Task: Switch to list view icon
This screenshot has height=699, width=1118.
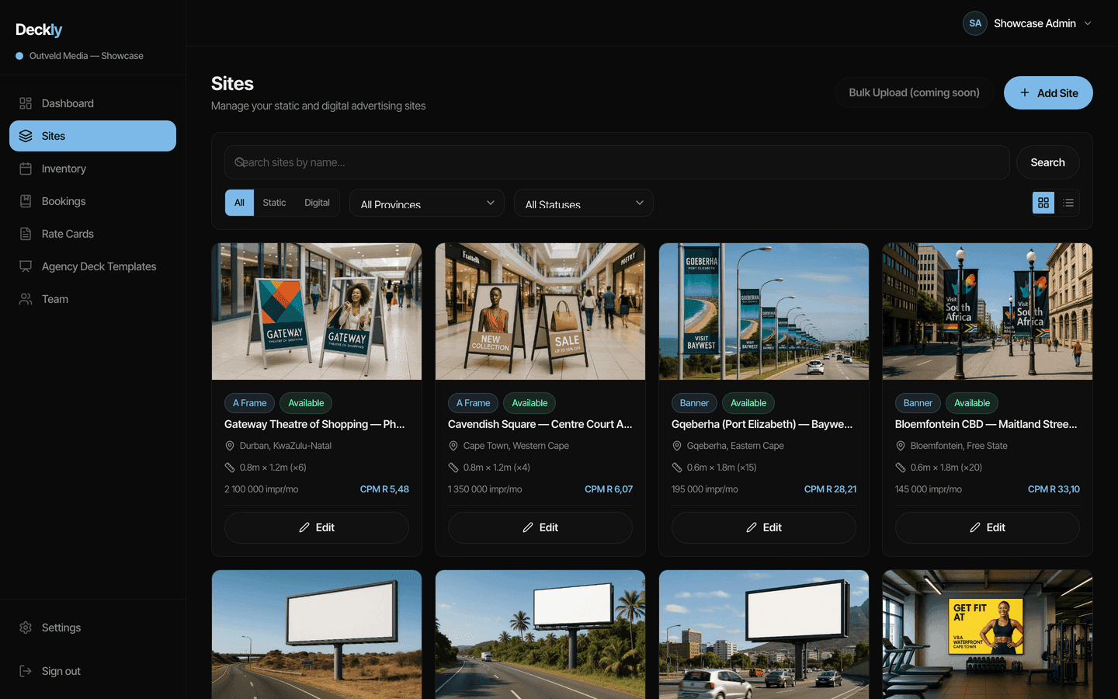Action: pos(1068,203)
